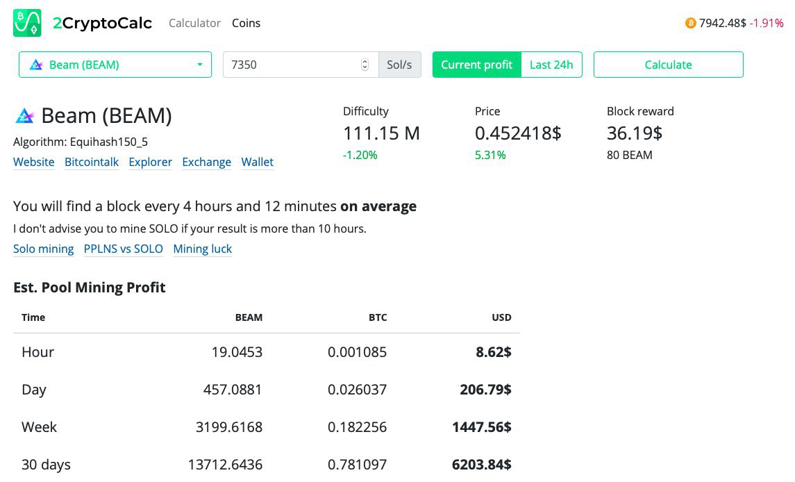Click the monthly BTC value 0.781097
Image resolution: width=795 pixels, height=482 pixels.
tap(358, 465)
